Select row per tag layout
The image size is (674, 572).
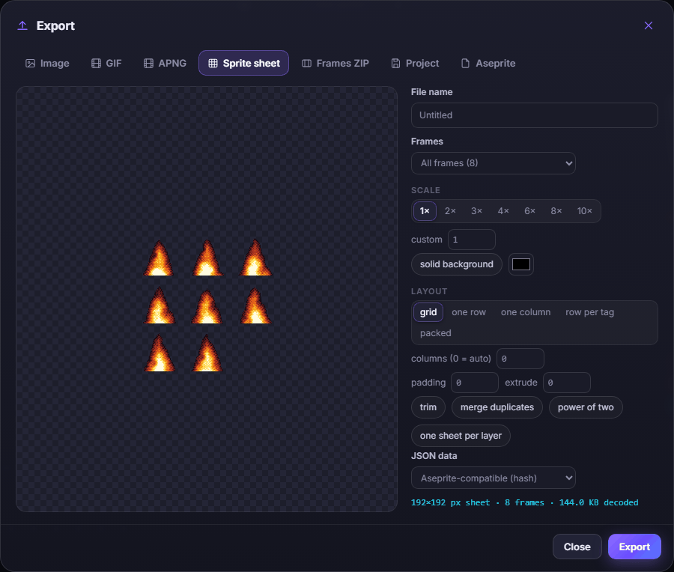coord(589,312)
